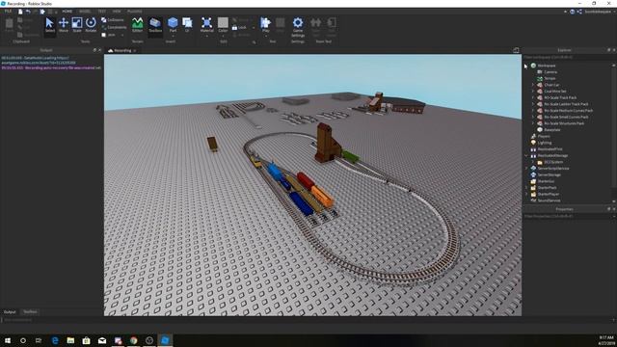
Task: Expand the HO-Scale Track Pack
Action: point(533,97)
